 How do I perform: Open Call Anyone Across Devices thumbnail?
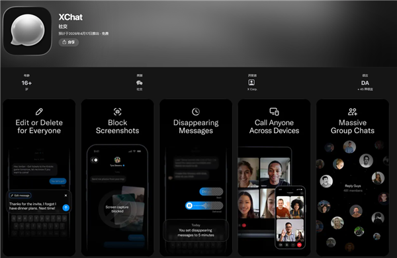click(x=274, y=177)
